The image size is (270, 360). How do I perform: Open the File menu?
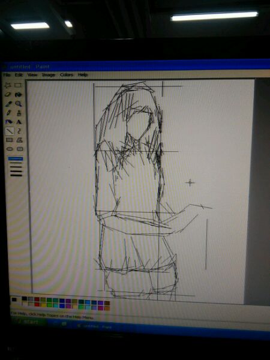[x=7, y=75]
